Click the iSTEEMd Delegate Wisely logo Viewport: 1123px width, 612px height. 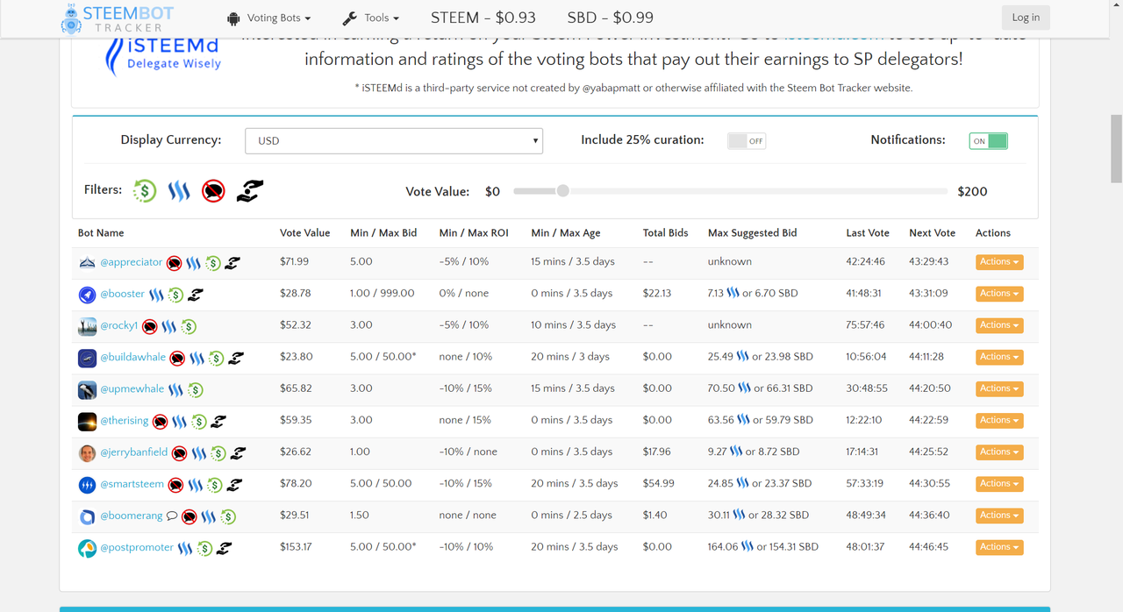pos(162,57)
